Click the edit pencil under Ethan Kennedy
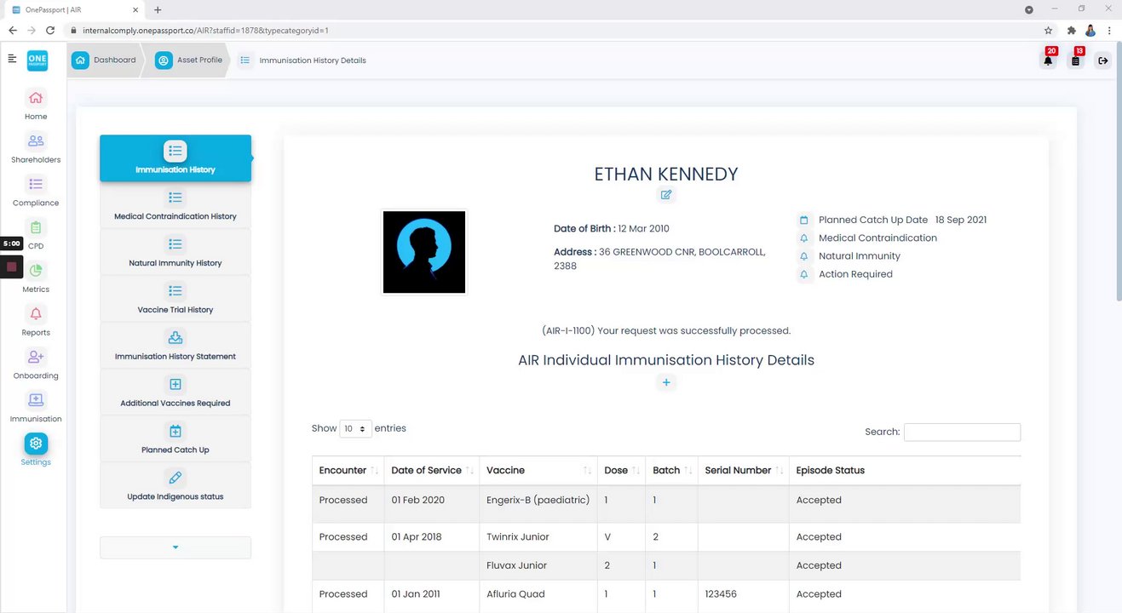 [x=666, y=195]
